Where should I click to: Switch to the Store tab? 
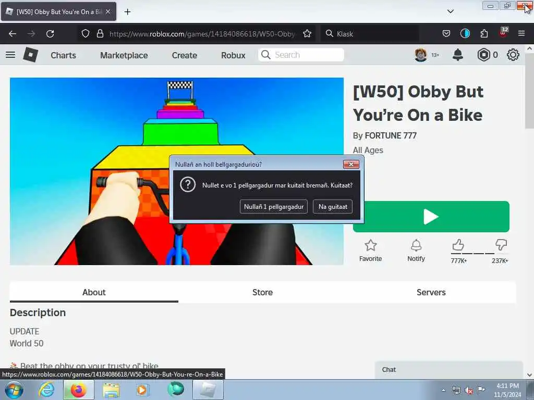263,292
